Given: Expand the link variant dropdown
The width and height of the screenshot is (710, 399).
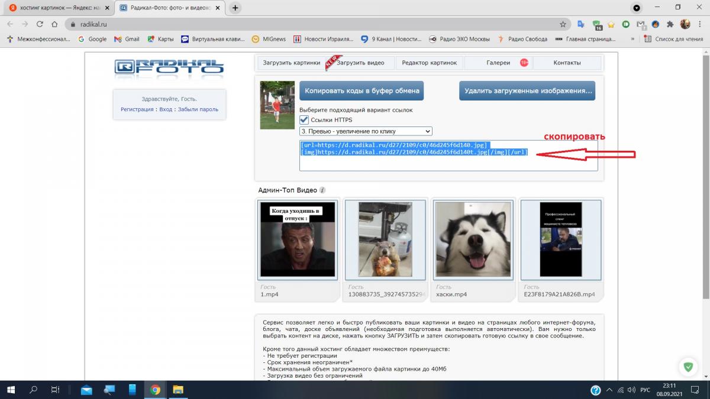Looking at the screenshot, I should (x=366, y=131).
